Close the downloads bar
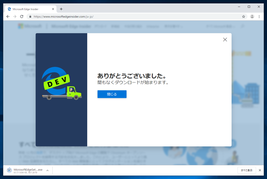Viewport: 267px width, 179px height. [x=260, y=170]
